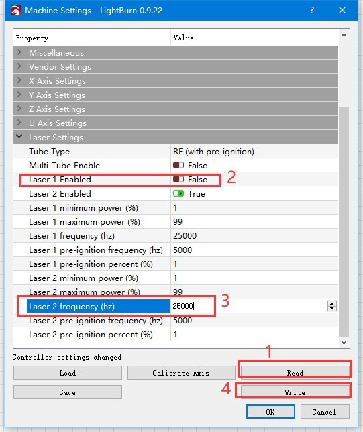Click the Write button

tap(295, 392)
